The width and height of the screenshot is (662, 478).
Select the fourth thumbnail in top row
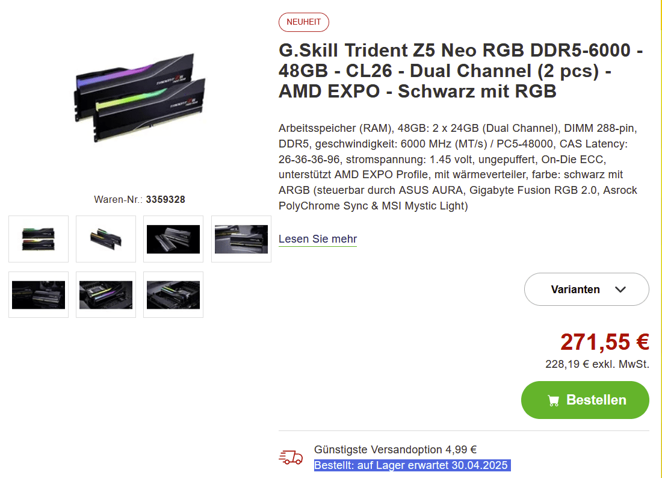(241, 239)
